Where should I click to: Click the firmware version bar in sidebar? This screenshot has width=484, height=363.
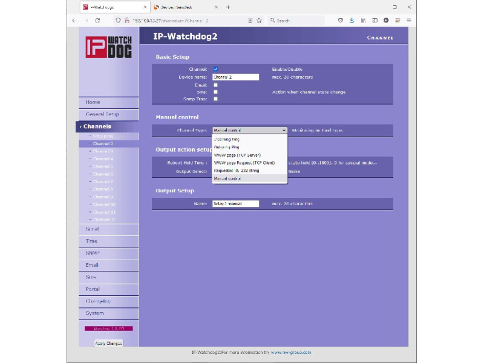pos(109,329)
